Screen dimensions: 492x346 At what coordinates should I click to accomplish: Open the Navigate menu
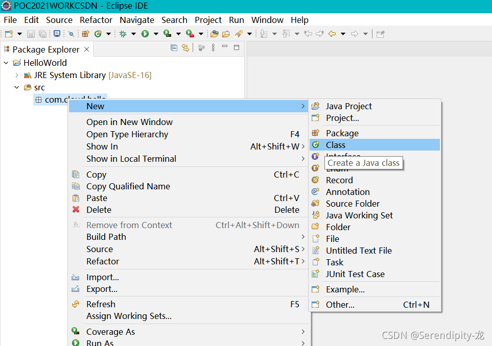(x=137, y=20)
